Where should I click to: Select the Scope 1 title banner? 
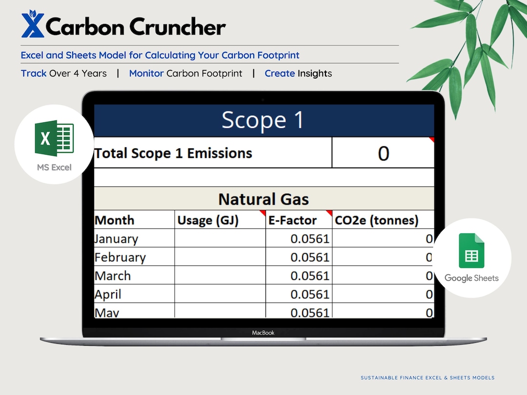[x=263, y=119]
